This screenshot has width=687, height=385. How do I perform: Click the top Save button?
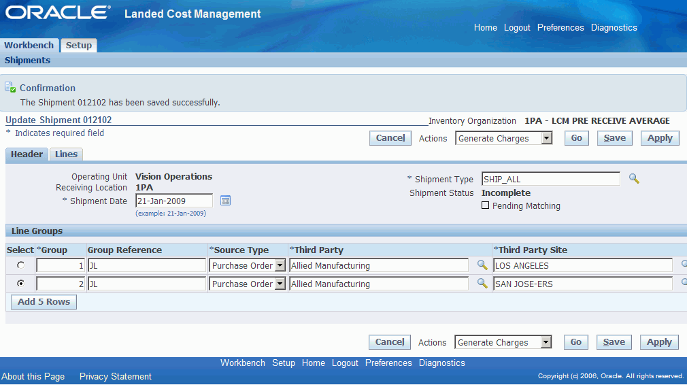click(x=615, y=138)
